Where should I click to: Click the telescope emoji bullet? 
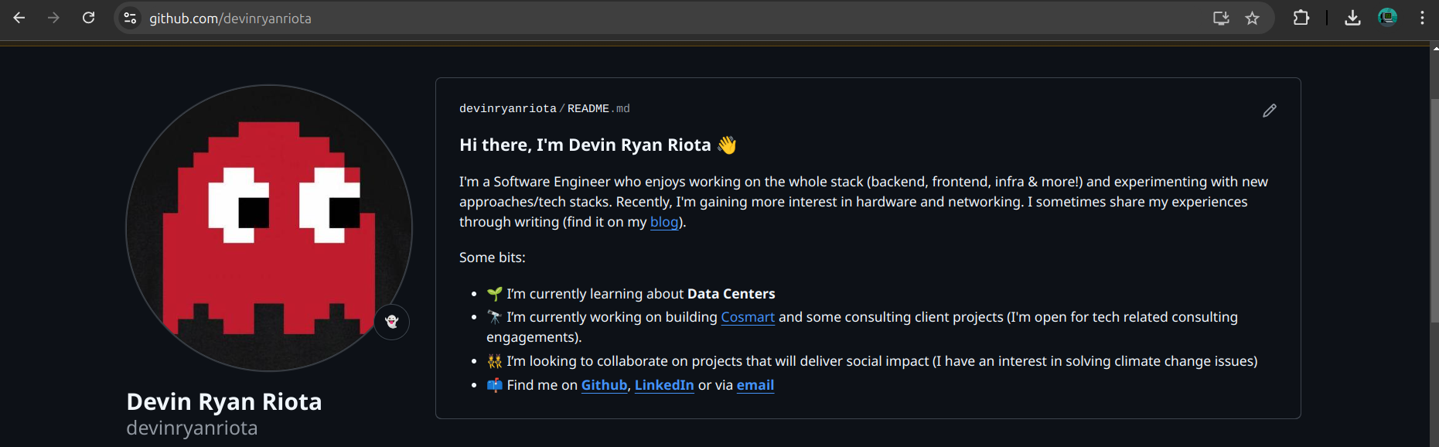pyautogui.click(x=495, y=317)
